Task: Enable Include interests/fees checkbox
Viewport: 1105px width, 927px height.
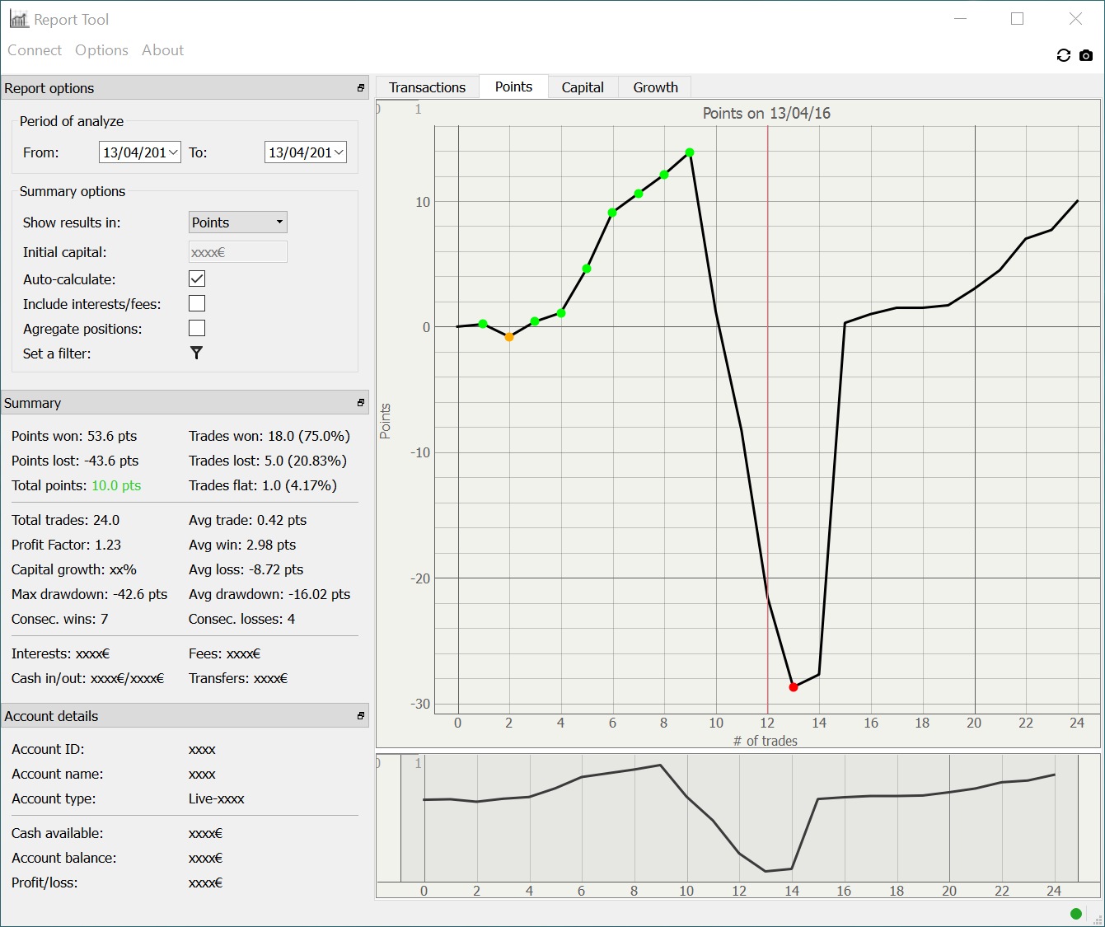Action: [x=197, y=303]
